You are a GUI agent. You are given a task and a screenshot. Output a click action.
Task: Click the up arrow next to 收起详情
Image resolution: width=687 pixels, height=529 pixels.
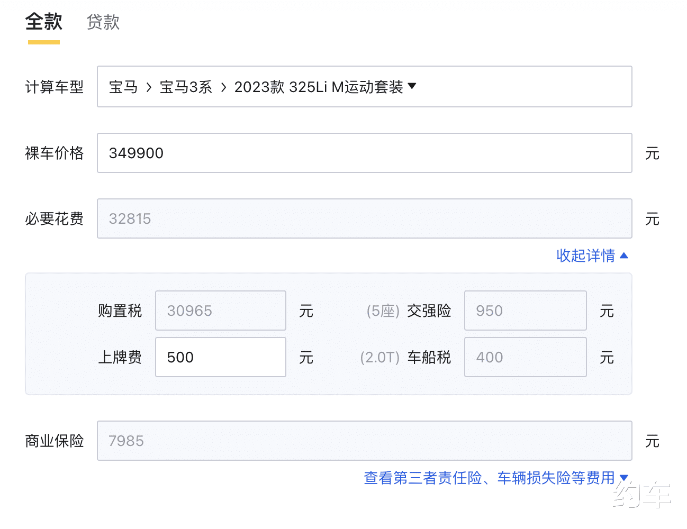[623, 256]
